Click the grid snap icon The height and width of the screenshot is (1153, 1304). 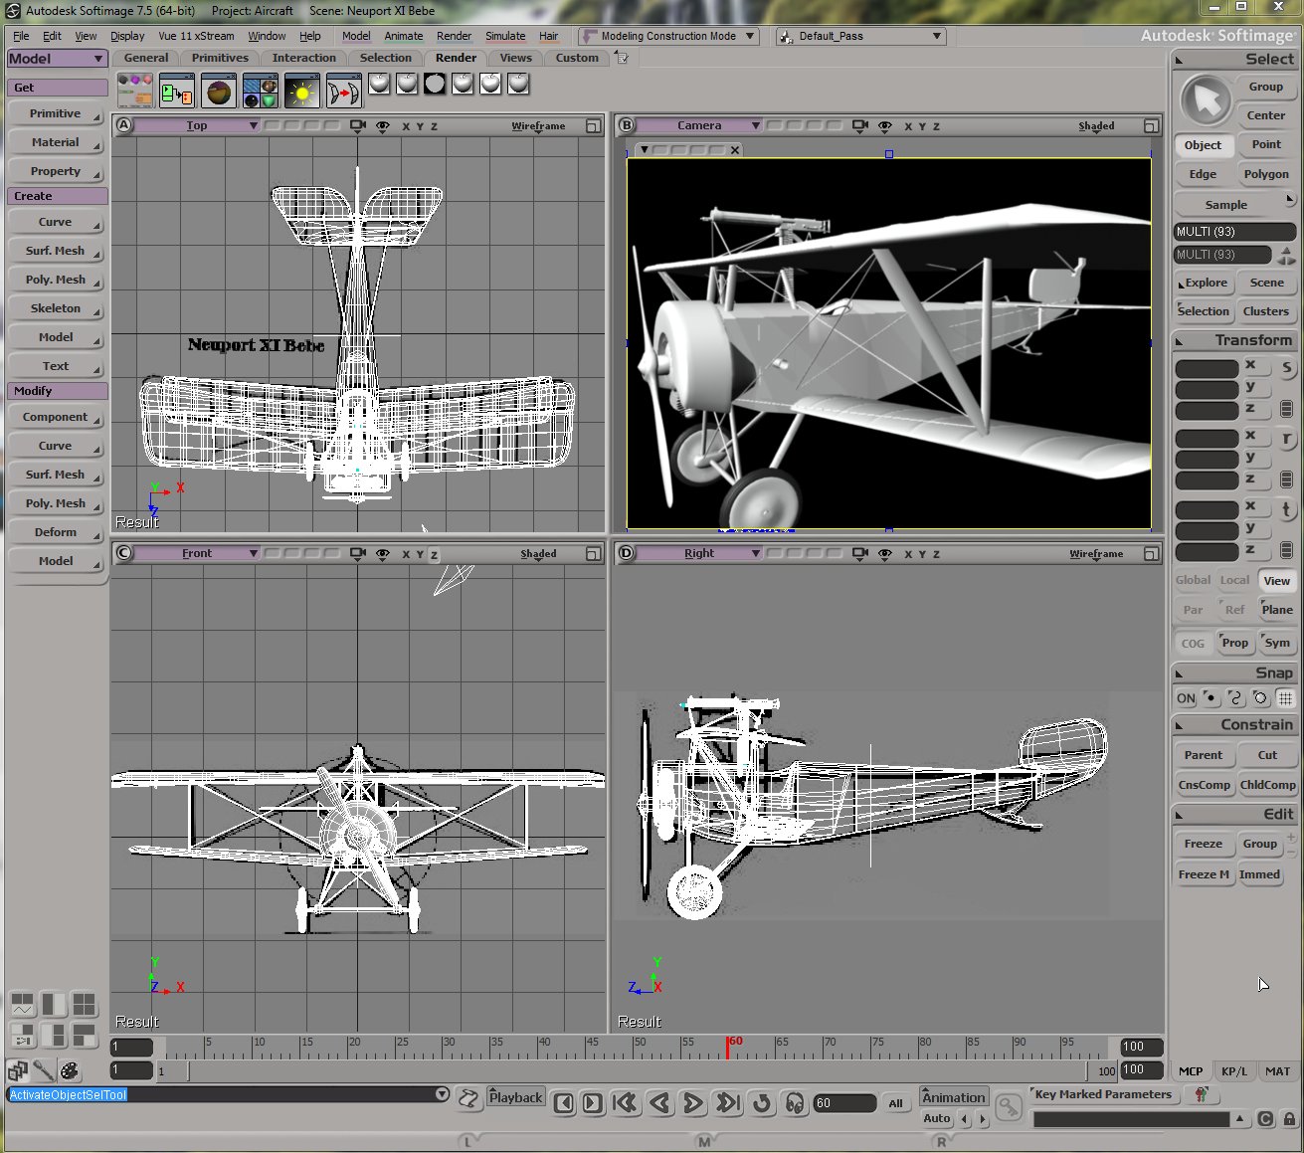(1285, 698)
